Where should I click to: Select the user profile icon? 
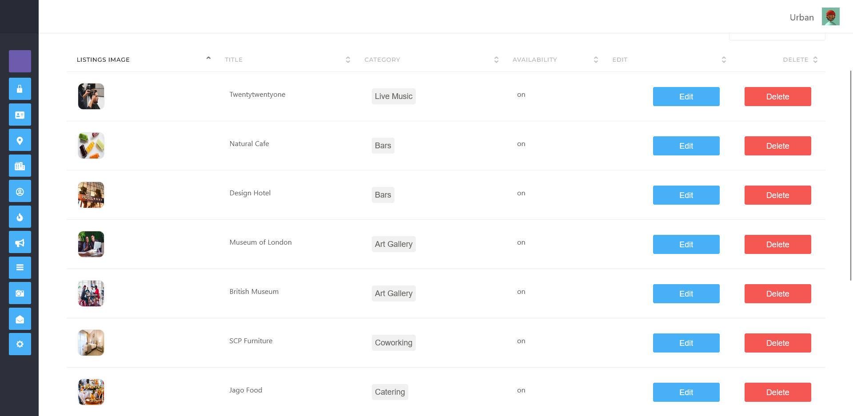pyautogui.click(x=20, y=191)
